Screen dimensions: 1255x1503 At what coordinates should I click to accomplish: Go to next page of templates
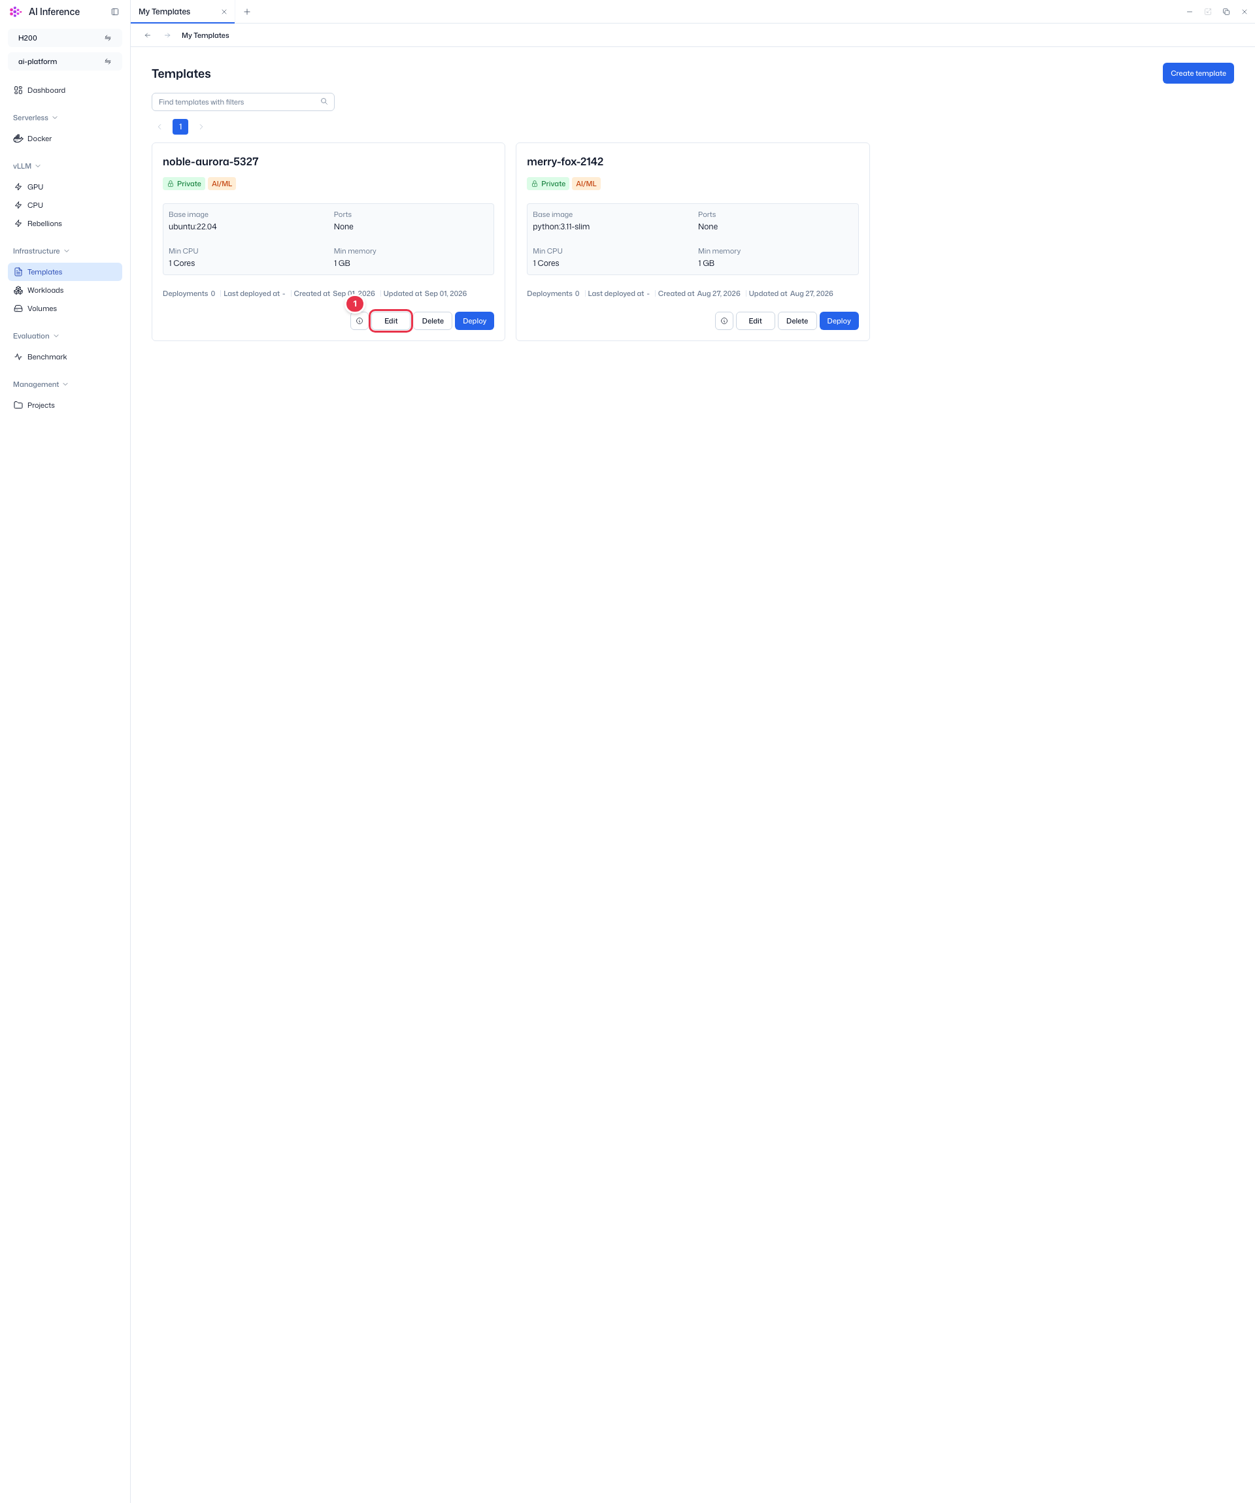[x=201, y=127]
